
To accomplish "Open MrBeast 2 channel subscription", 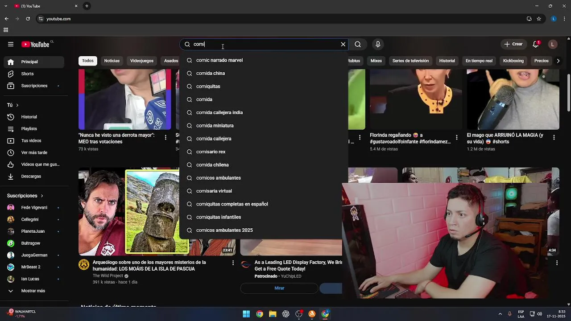I will (x=34, y=267).
